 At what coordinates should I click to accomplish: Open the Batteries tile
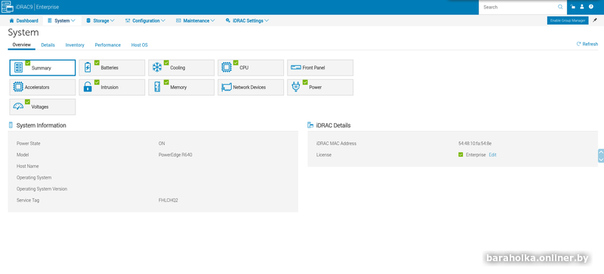click(112, 68)
